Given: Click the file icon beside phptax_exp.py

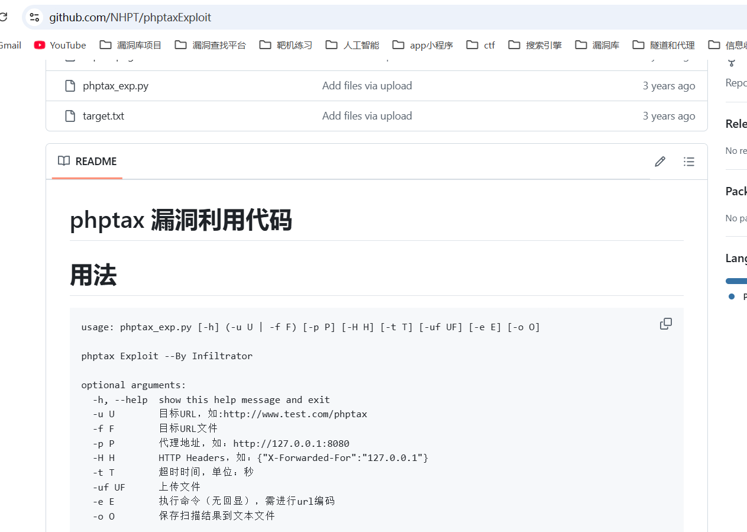Looking at the screenshot, I should click(x=70, y=86).
